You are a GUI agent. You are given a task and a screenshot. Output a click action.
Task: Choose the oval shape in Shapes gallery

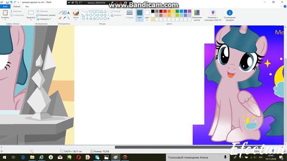(x=91, y=11)
